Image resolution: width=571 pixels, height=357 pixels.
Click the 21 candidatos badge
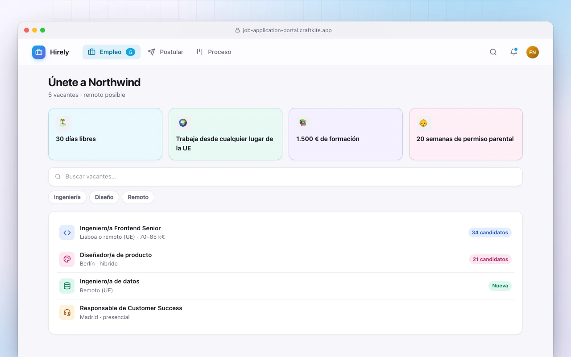point(490,259)
